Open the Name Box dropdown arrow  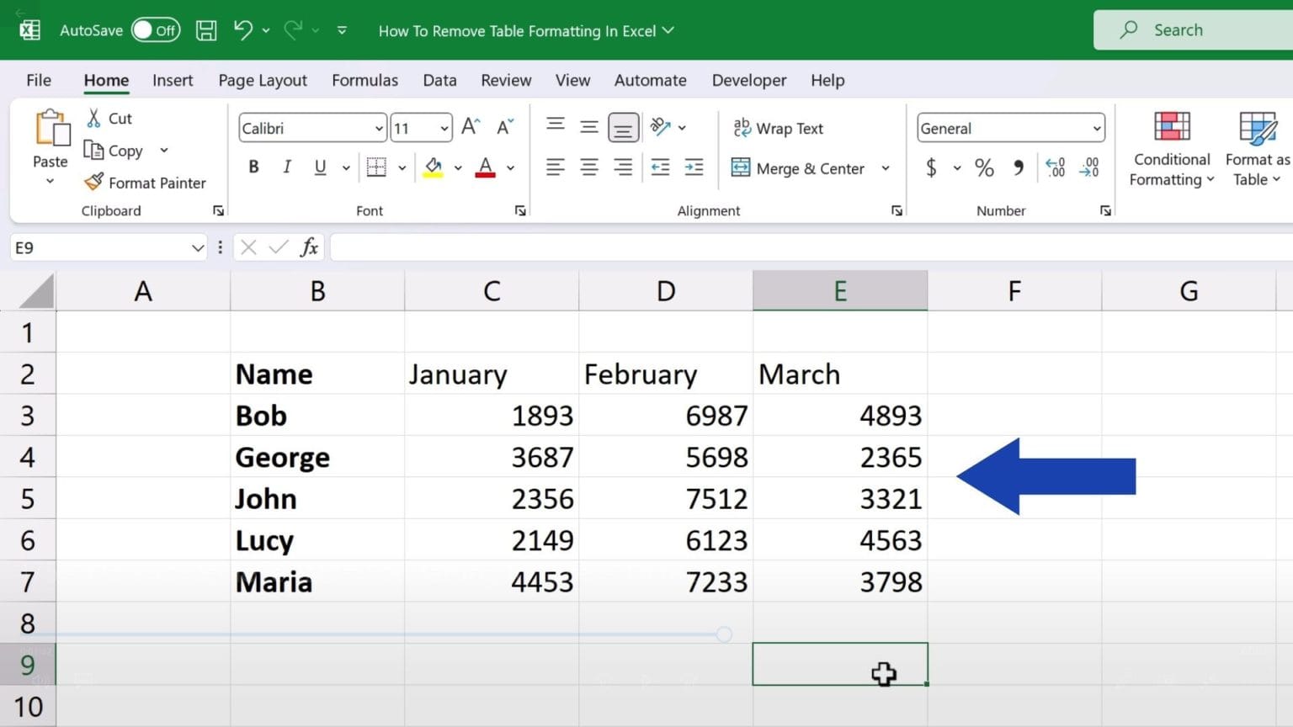coord(198,248)
